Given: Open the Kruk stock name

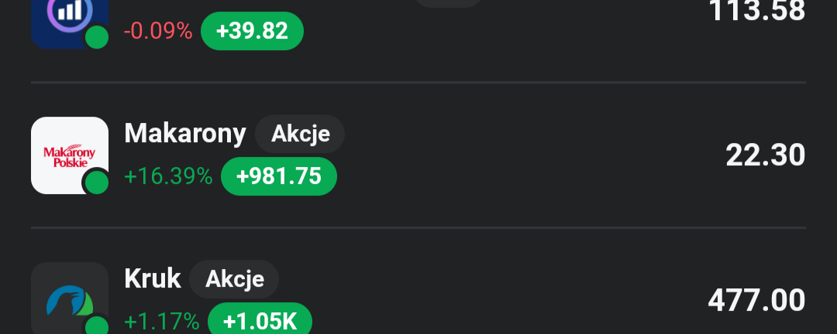Looking at the screenshot, I should 153,279.
